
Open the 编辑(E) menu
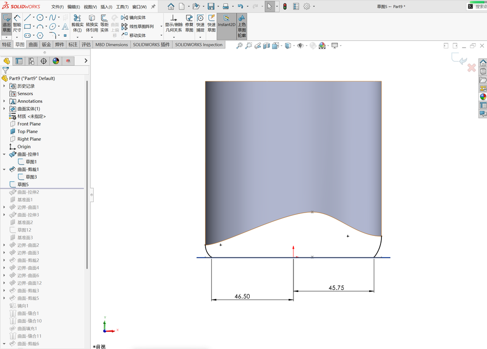[74, 7]
